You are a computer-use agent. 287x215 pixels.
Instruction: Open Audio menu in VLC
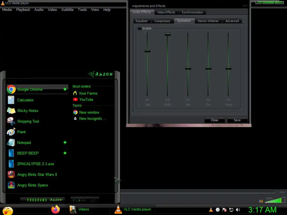coord(39,10)
